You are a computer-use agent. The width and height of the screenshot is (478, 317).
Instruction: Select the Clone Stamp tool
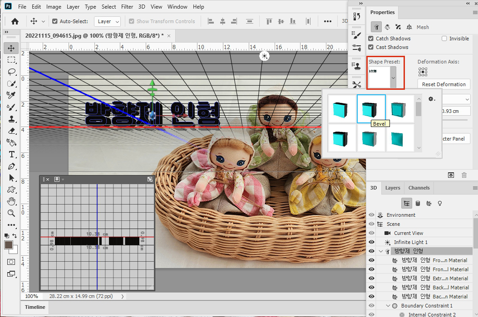[11, 119]
